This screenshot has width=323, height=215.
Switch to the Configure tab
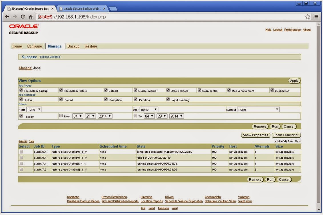(35, 46)
